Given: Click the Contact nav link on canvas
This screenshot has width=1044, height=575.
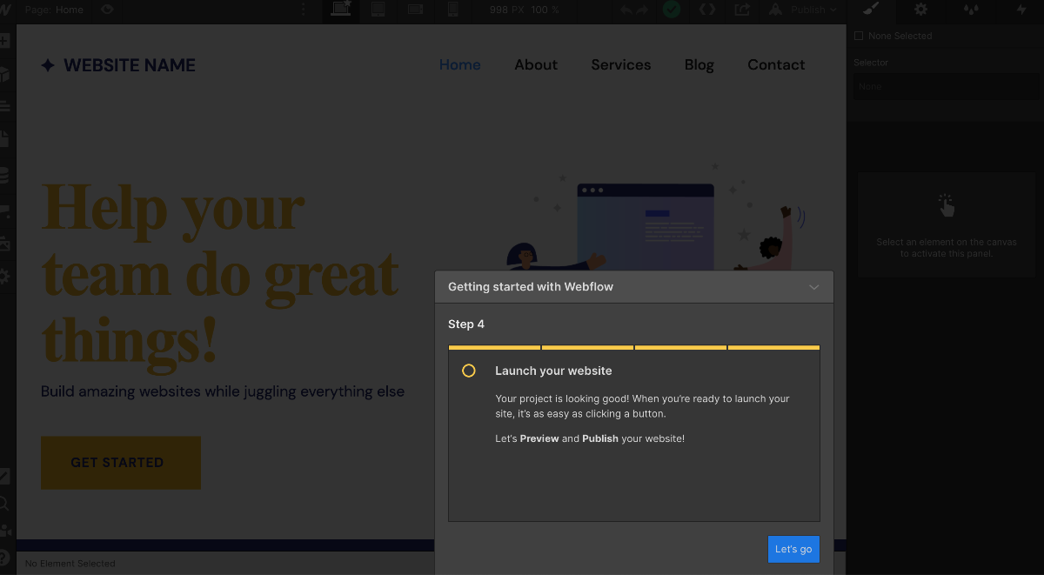Looking at the screenshot, I should 776,64.
